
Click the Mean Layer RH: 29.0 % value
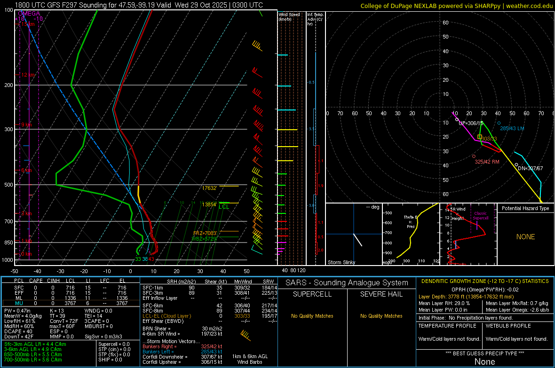pyautogui.click(x=444, y=303)
